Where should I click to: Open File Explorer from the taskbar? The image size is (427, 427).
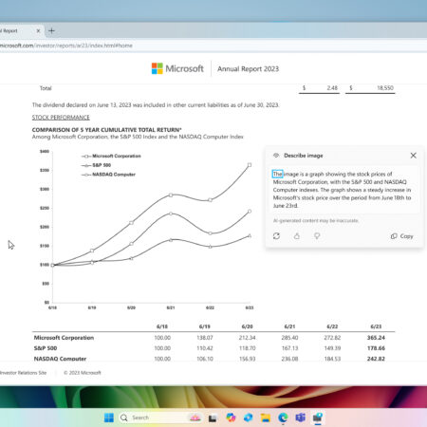coord(266,418)
